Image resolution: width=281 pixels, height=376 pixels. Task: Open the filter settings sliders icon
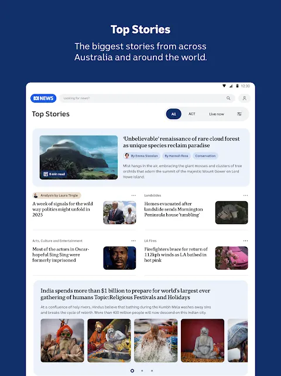click(239, 114)
